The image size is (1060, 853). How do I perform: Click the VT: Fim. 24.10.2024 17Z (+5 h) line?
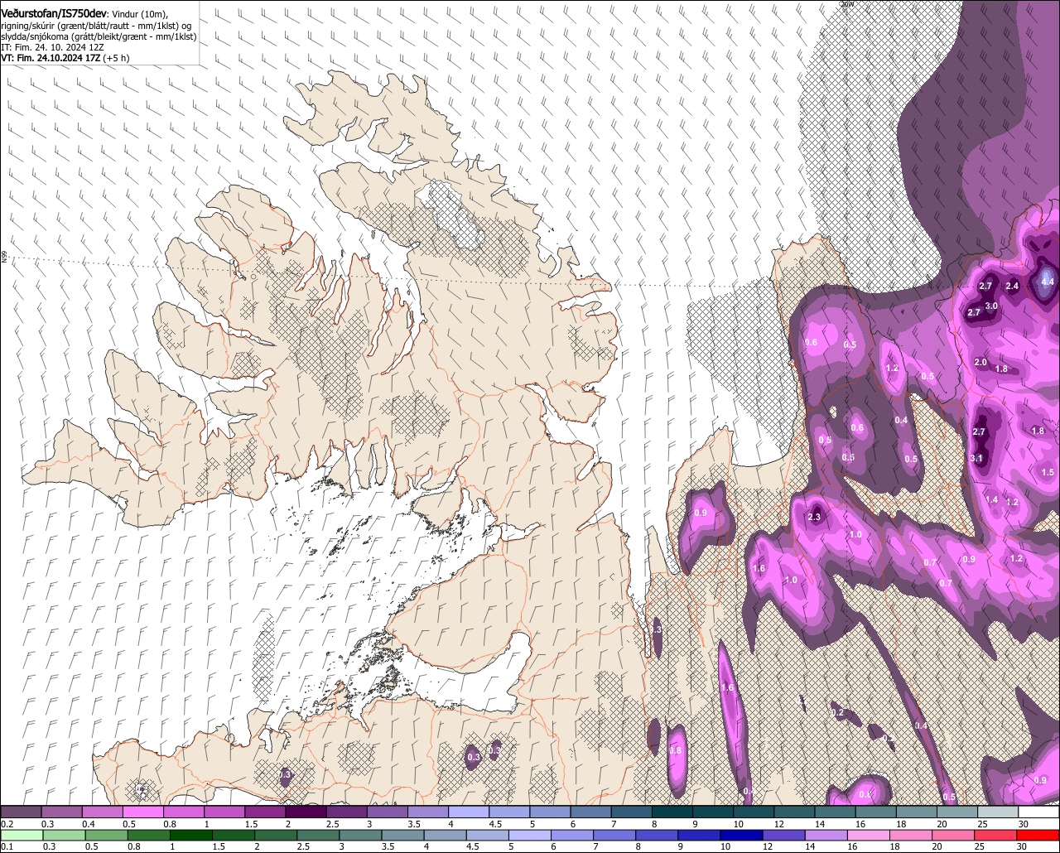pos(65,59)
